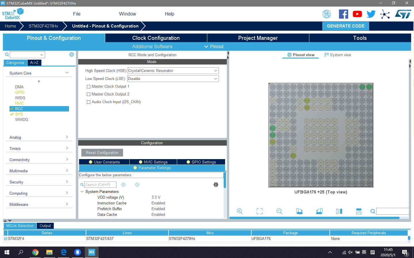
Task: Go to next parameter search result
Action: pos(137,185)
